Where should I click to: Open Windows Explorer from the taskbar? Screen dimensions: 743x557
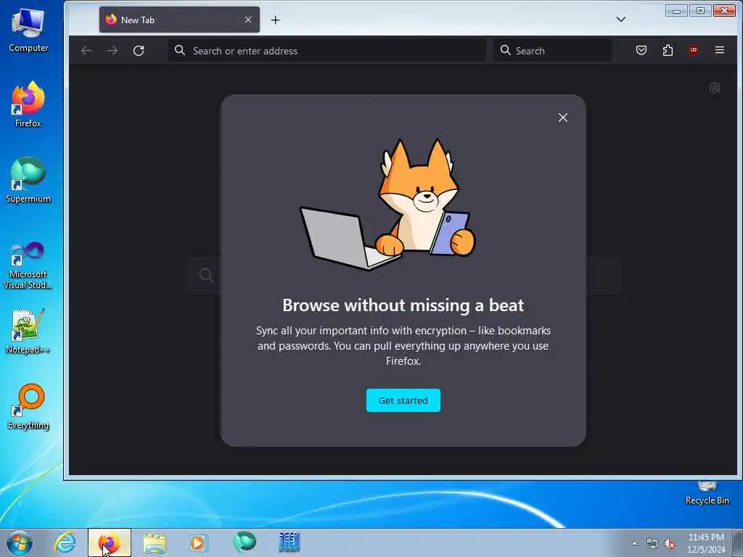(x=155, y=542)
